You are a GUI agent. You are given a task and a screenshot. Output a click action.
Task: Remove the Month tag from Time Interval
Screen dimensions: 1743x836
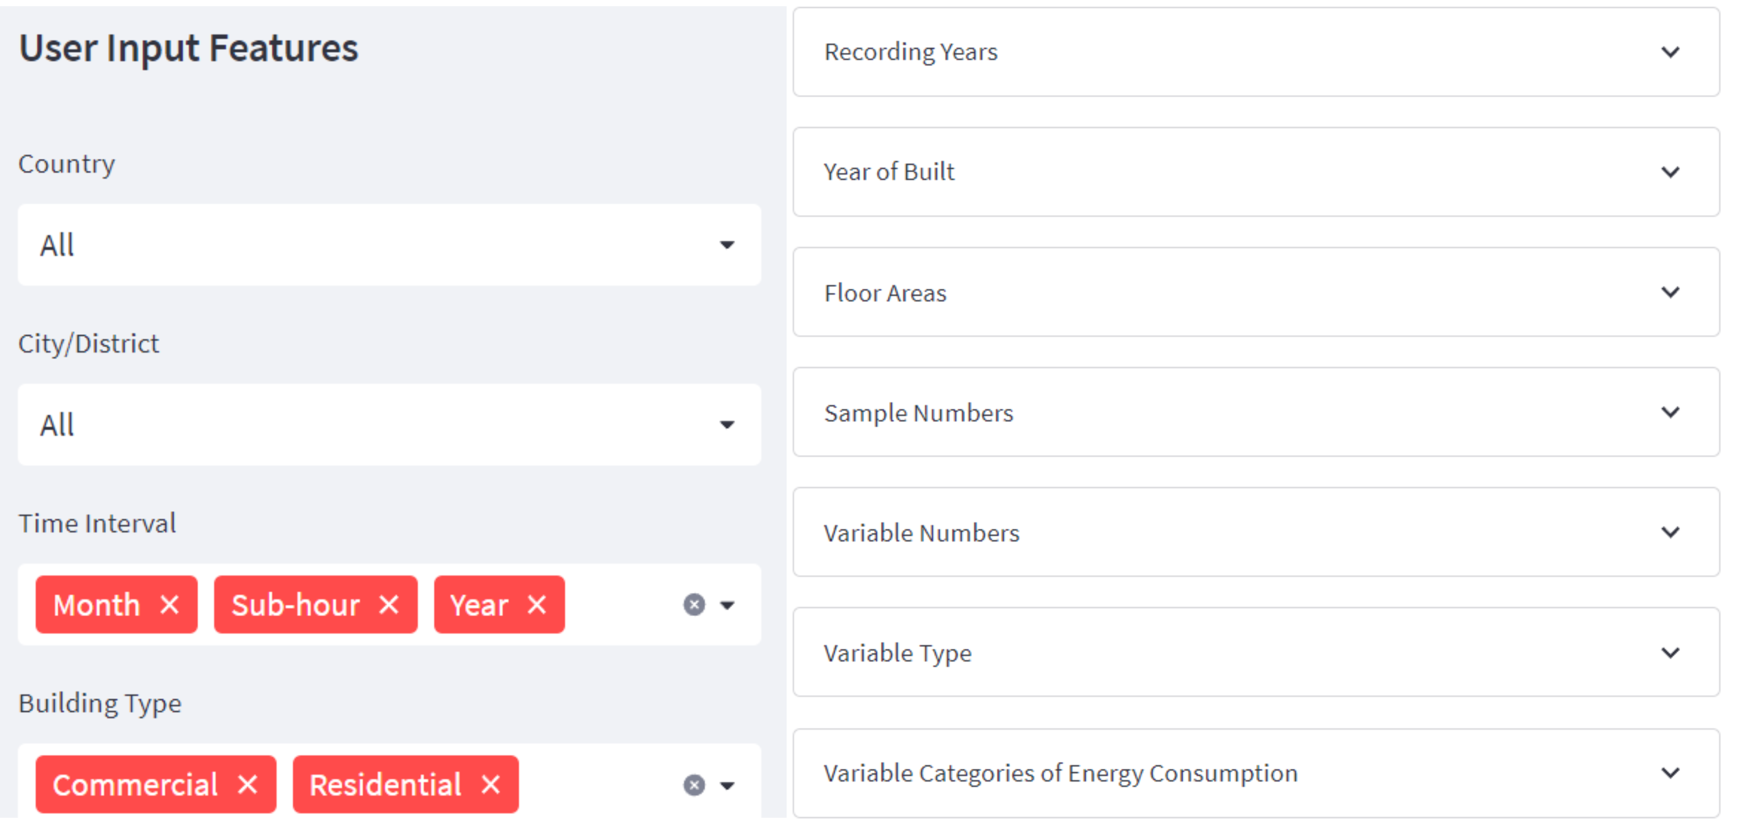[x=169, y=605]
